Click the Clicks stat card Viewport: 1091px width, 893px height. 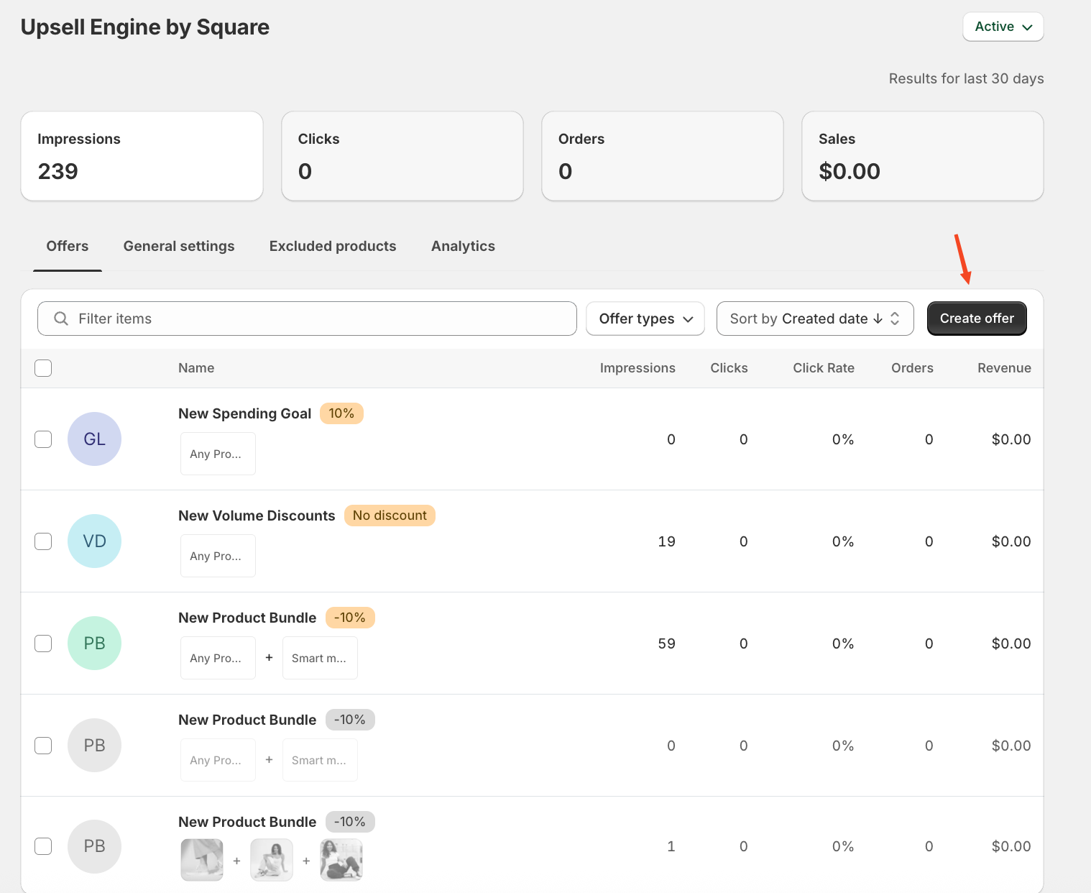(402, 156)
